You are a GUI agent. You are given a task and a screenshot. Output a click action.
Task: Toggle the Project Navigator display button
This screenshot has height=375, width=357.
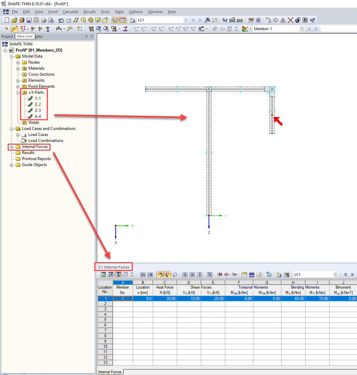point(115,20)
